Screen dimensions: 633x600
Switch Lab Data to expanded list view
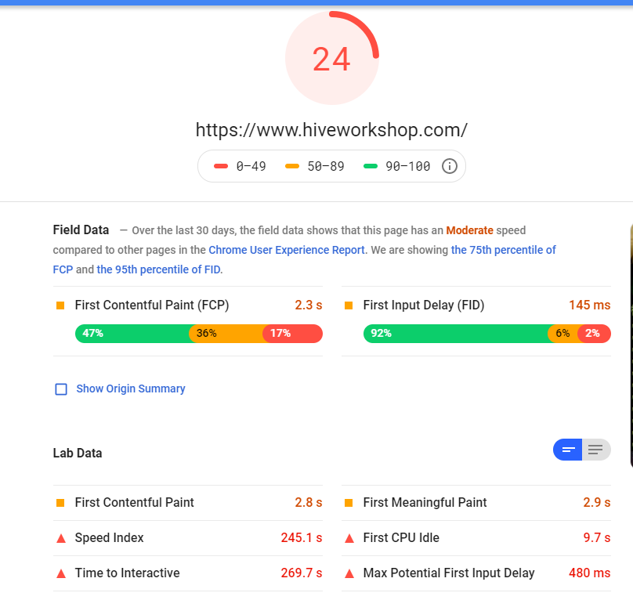click(596, 450)
